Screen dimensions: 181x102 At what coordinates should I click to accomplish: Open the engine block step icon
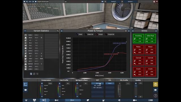pyautogui.click(x=34, y=100)
